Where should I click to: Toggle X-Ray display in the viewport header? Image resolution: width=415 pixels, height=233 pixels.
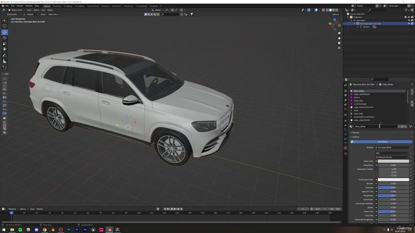pyautogui.click(x=323, y=10)
